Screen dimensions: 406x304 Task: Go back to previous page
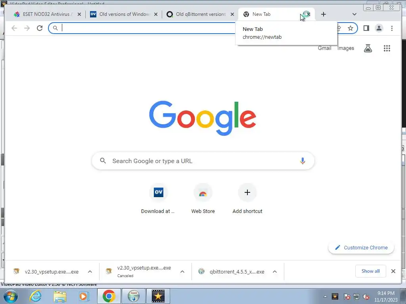(14, 28)
